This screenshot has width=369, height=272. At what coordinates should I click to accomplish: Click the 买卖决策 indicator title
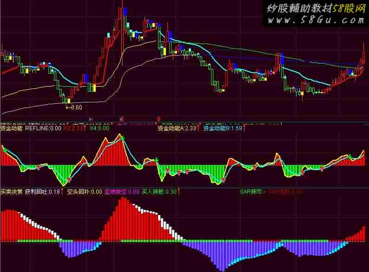click(x=11, y=192)
